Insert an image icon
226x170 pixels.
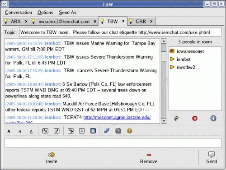tap(118, 131)
